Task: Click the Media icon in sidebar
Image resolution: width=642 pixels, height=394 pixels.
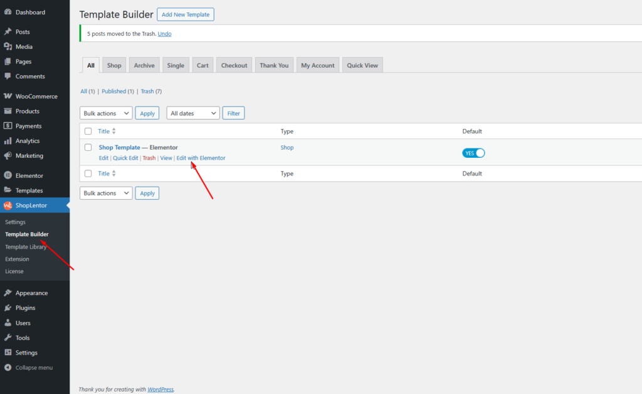Action: [8, 46]
